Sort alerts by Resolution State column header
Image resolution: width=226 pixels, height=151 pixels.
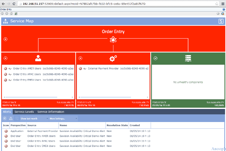[x=117, y=125]
